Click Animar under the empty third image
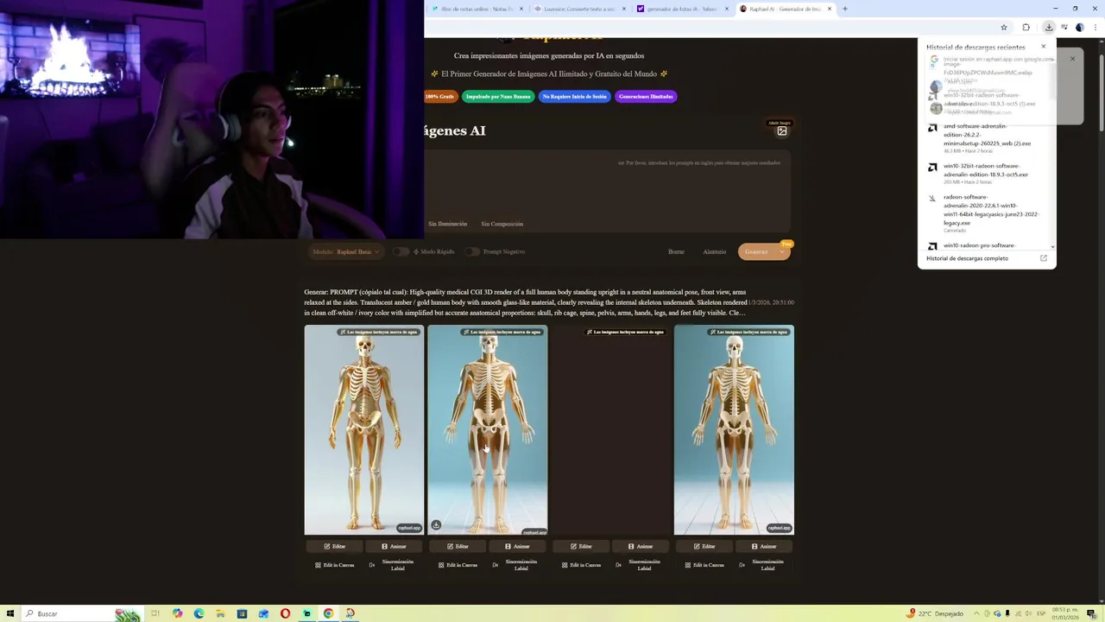 coord(641,546)
